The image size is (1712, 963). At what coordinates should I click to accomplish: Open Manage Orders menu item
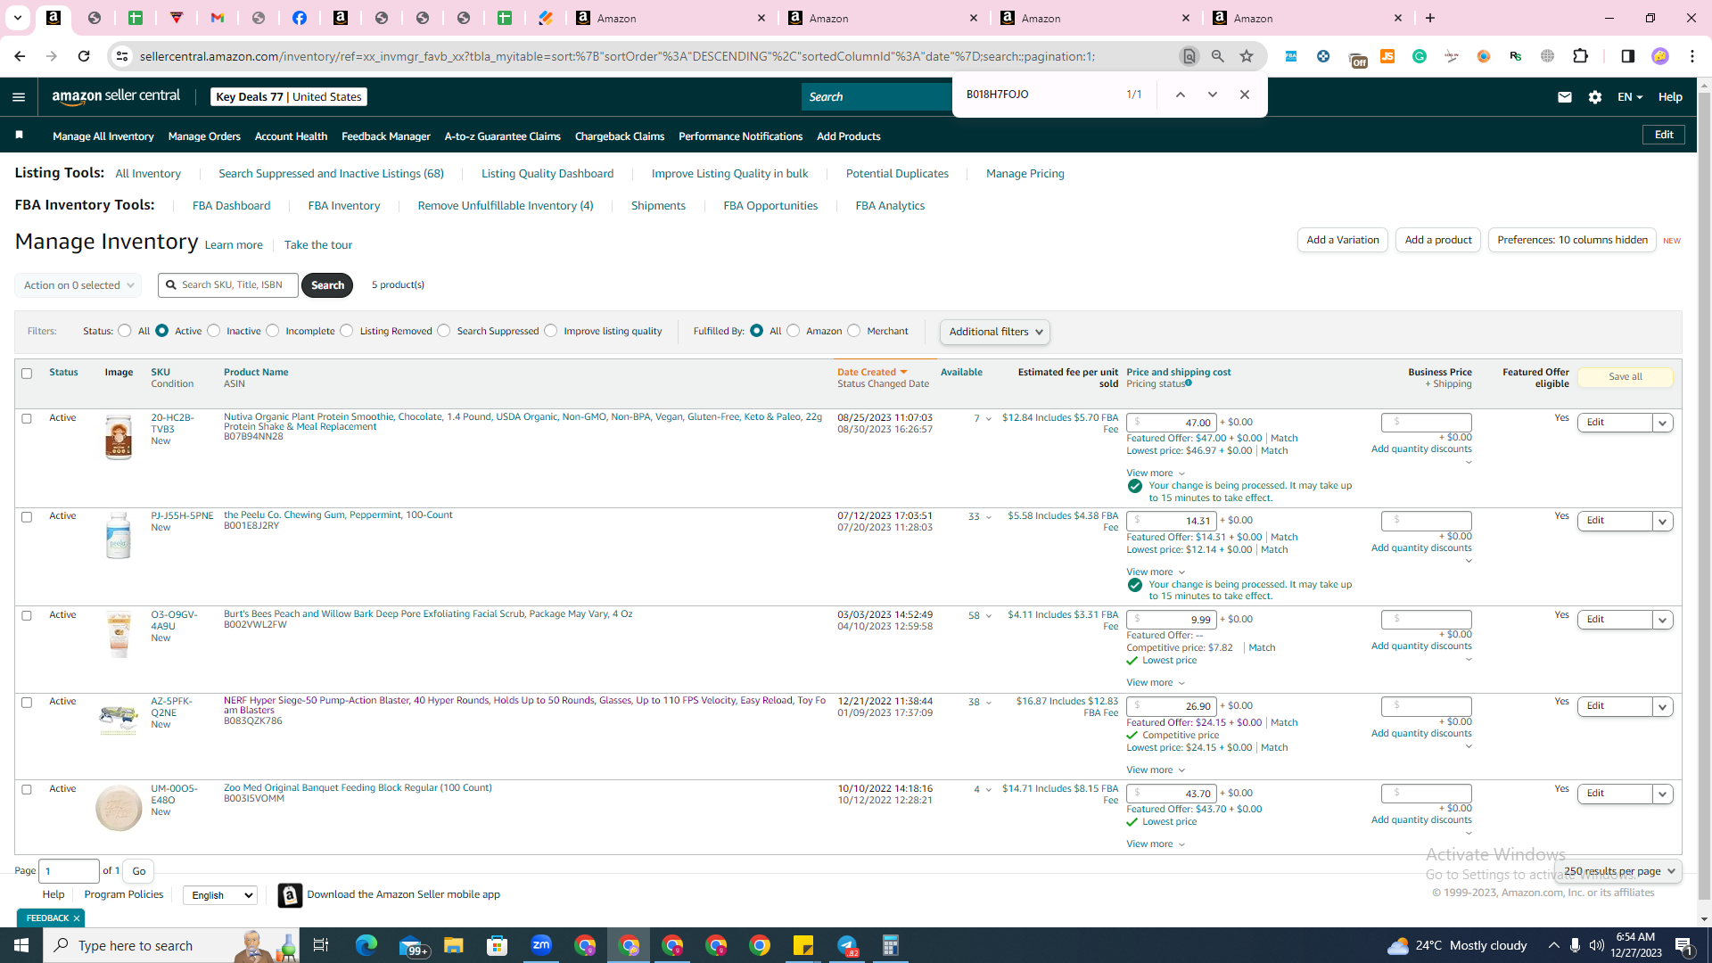click(x=204, y=136)
